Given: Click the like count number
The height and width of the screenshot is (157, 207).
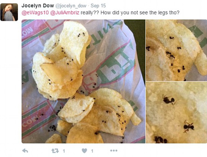Looking at the screenshot, I should click(x=92, y=151).
